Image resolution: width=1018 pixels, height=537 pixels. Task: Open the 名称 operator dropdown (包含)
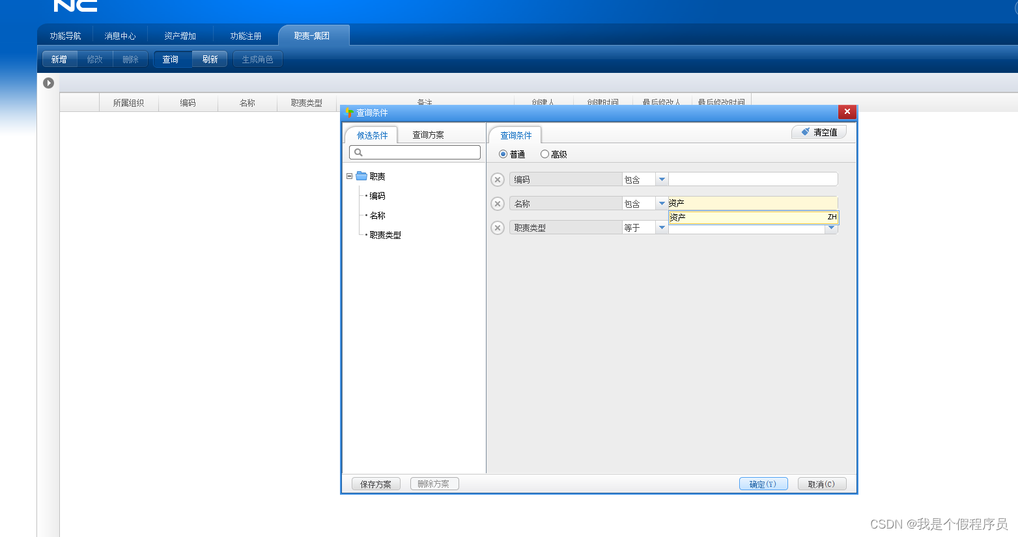662,204
